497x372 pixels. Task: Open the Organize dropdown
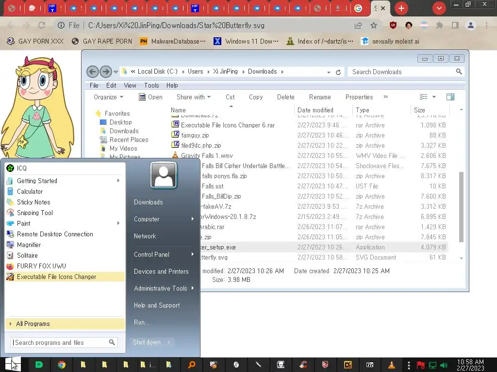click(x=108, y=97)
